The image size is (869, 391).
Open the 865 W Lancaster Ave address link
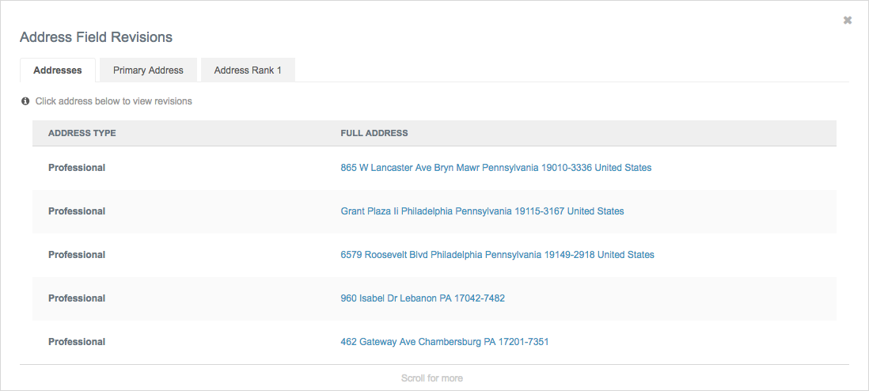[x=495, y=168]
